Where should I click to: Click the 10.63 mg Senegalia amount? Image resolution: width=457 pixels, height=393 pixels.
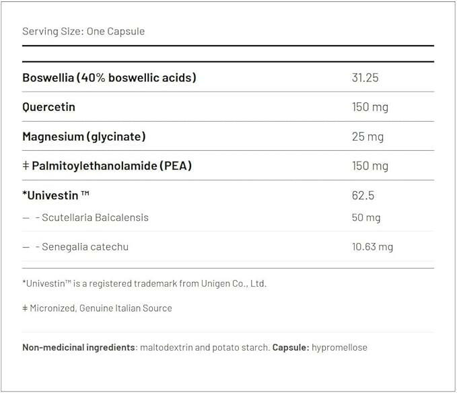click(x=372, y=247)
